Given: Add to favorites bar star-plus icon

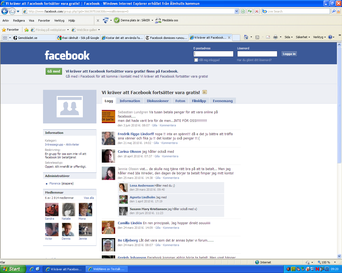Looking at the screenshot, I should [26, 30].
